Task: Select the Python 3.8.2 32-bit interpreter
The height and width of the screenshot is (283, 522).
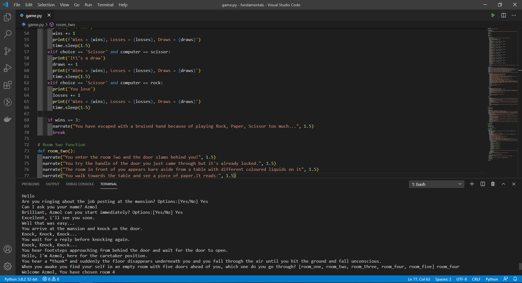Action: click(x=20, y=279)
